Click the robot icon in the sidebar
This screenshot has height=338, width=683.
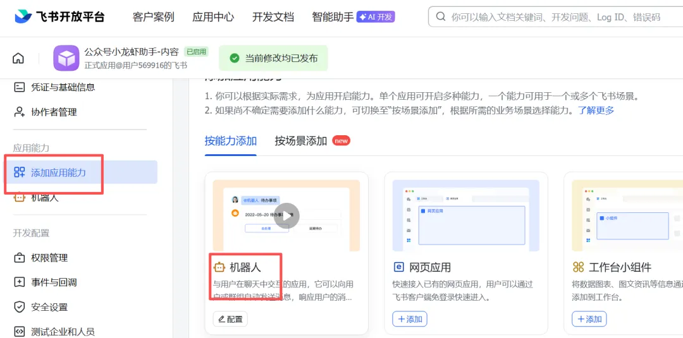click(x=19, y=197)
